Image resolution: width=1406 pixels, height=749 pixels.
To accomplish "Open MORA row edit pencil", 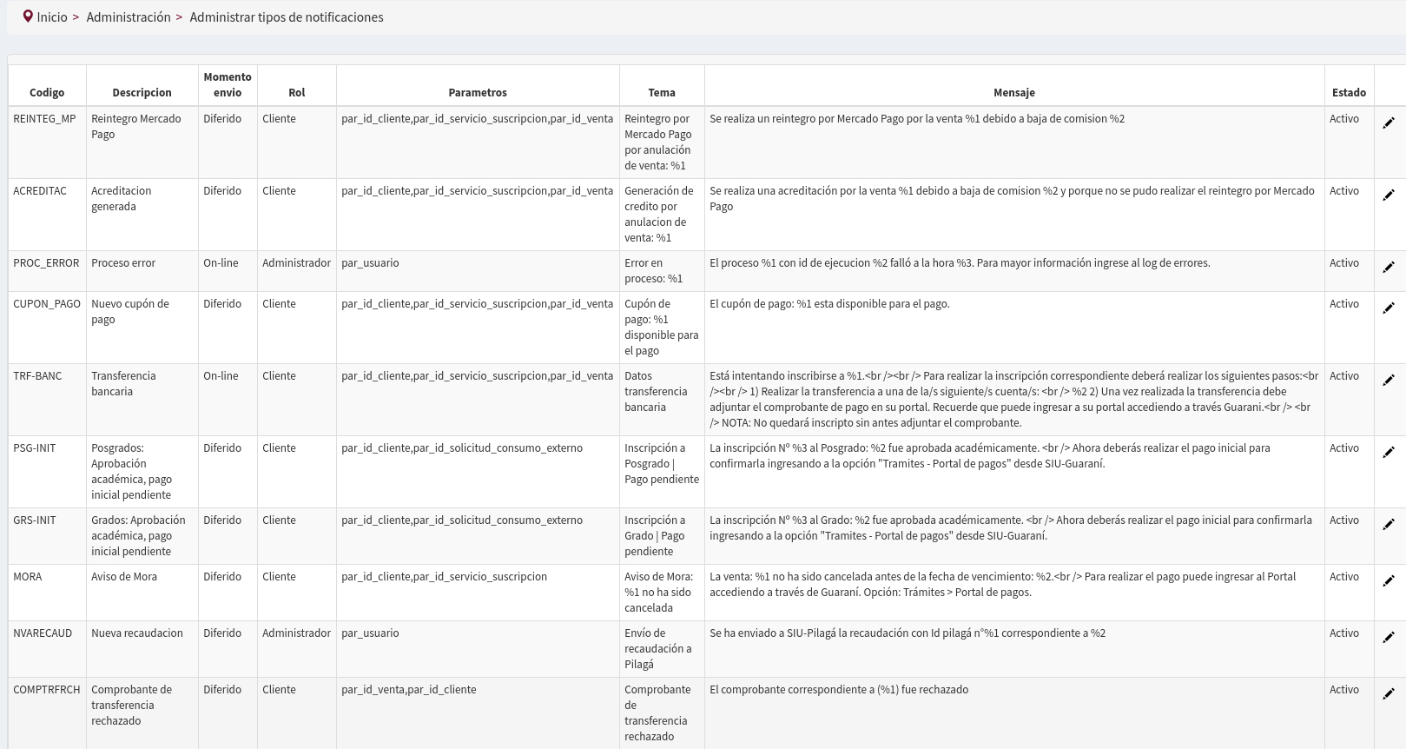I will point(1389,581).
